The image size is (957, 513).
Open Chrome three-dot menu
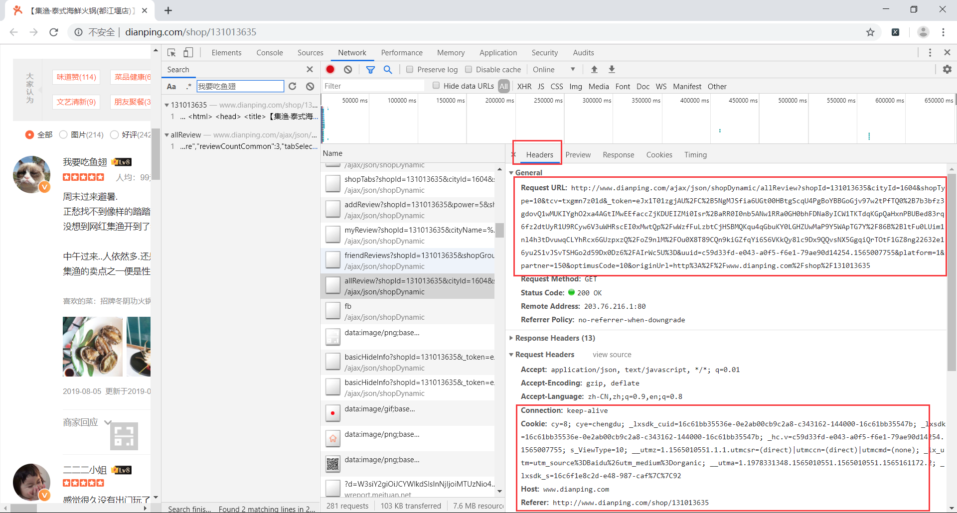pos(943,32)
